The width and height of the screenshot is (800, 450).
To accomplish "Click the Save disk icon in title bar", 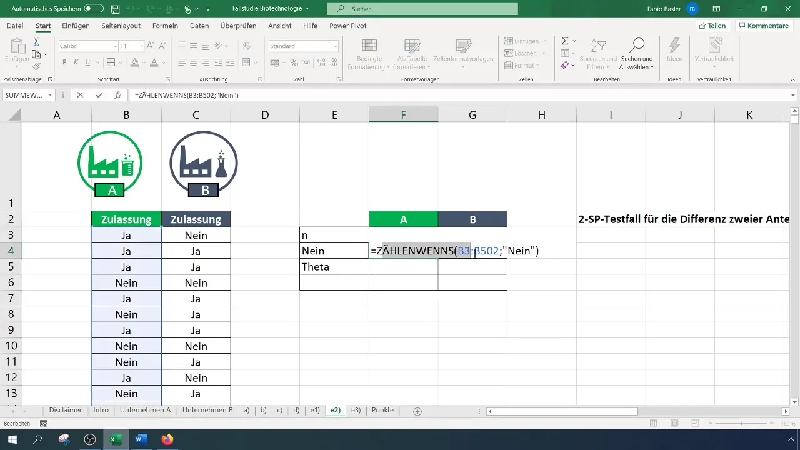I will (x=115, y=9).
